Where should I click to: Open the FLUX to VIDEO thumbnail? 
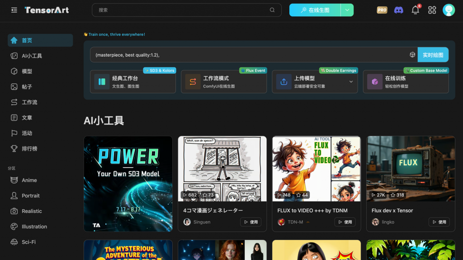pyautogui.click(x=317, y=169)
